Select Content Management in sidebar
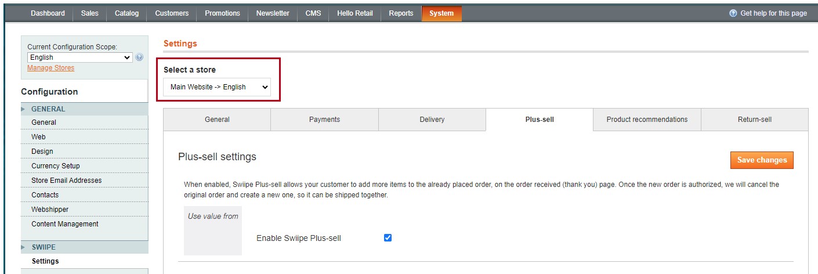This screenshot has height=274, width=818. (x=65, y=224)
